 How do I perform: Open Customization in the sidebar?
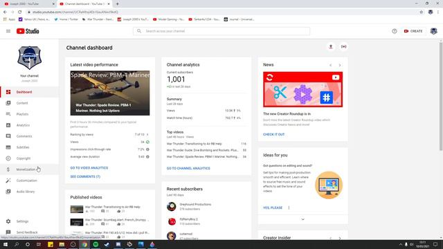coord(29,181)
